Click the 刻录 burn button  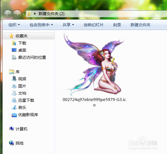coord(117,25)
